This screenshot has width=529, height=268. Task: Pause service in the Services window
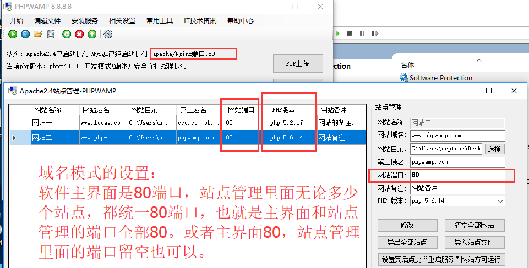(362, 33)
